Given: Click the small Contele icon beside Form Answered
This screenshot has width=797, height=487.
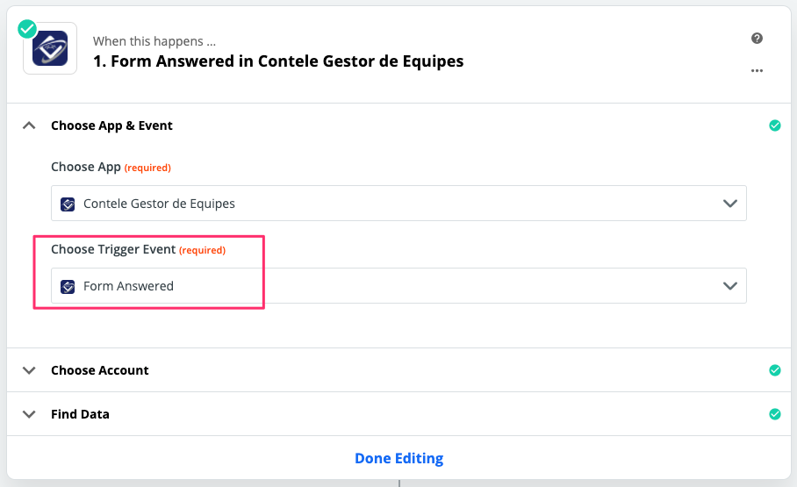Looking at the screenshot, I should click(68, 286).
